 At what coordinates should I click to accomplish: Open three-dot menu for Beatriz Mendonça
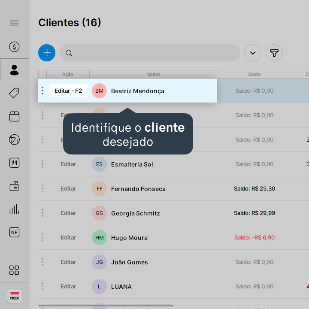[42, 91]
